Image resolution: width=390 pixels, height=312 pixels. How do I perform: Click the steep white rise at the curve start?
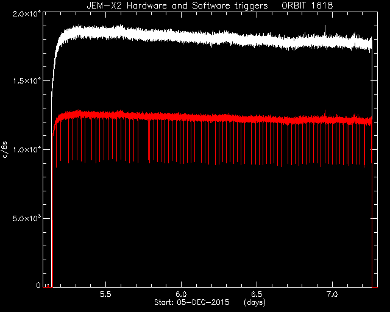pyautogui.click(x=53, y=72)
